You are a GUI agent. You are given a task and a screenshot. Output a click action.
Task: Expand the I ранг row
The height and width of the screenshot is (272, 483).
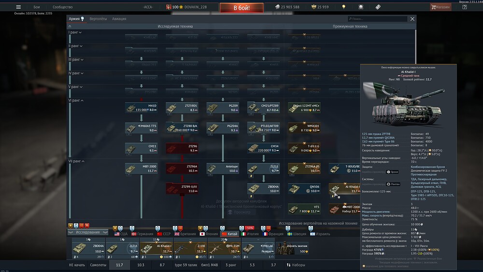[75, 32]
